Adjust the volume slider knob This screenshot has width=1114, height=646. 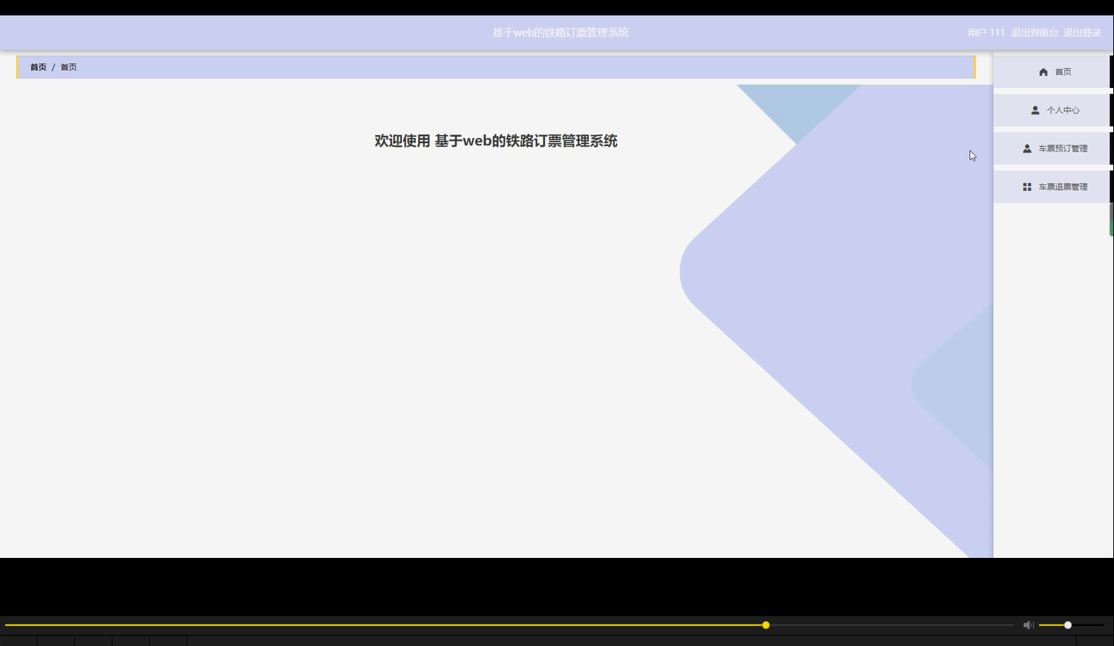coord(1067,625)
